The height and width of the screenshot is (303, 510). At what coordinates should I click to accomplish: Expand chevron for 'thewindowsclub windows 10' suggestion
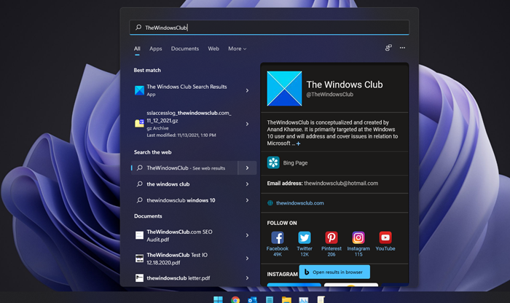247,200
